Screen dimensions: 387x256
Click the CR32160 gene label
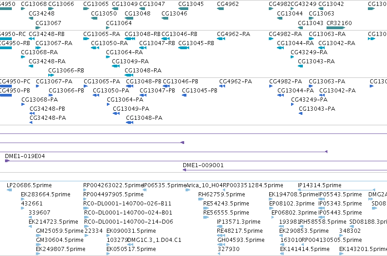tap(339, 23)
